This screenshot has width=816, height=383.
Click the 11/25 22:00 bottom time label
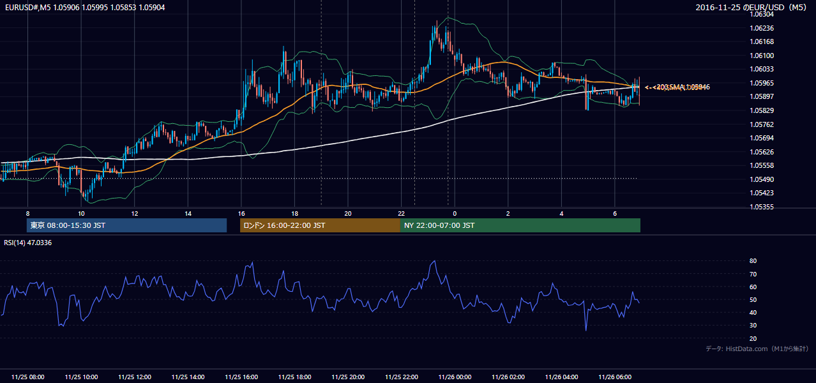(x=401, y=377)
